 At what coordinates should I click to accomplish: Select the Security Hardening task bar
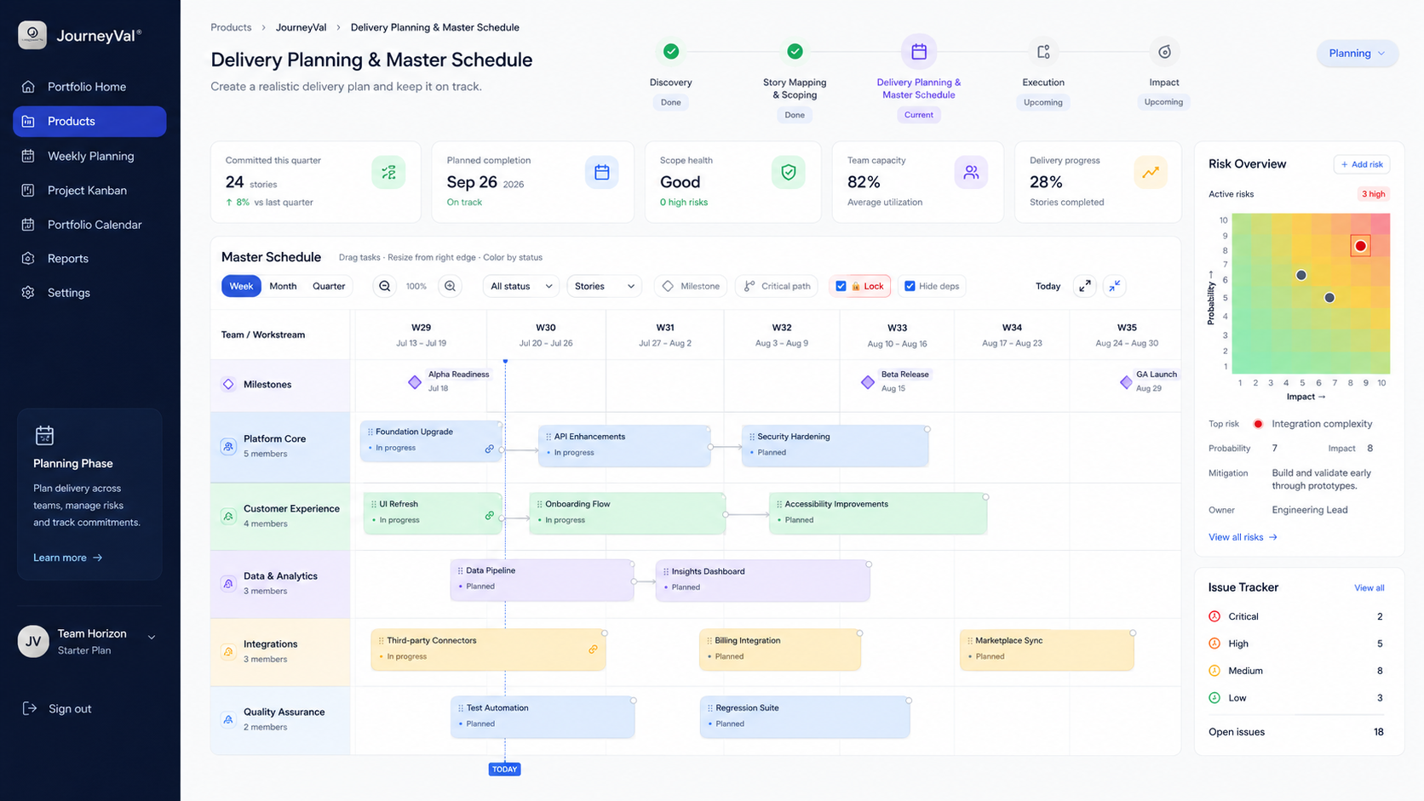click(835, 445)
